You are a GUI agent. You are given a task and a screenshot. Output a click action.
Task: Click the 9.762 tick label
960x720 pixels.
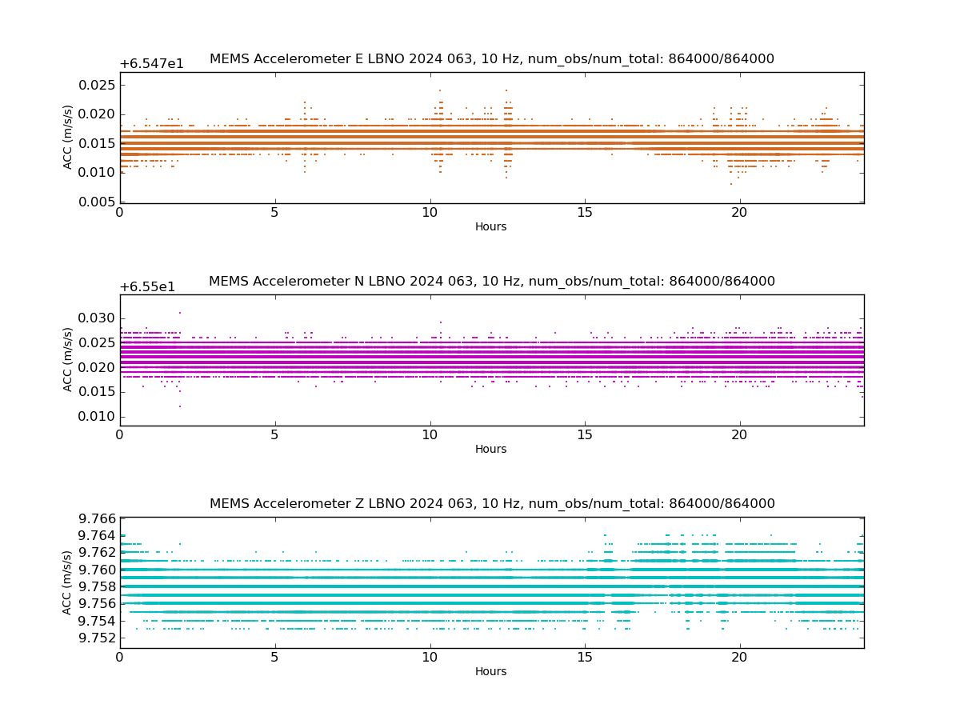[x=96, y=552]
